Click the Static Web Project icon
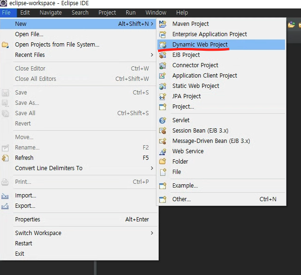The image size is (301, 275). (163, 86)
